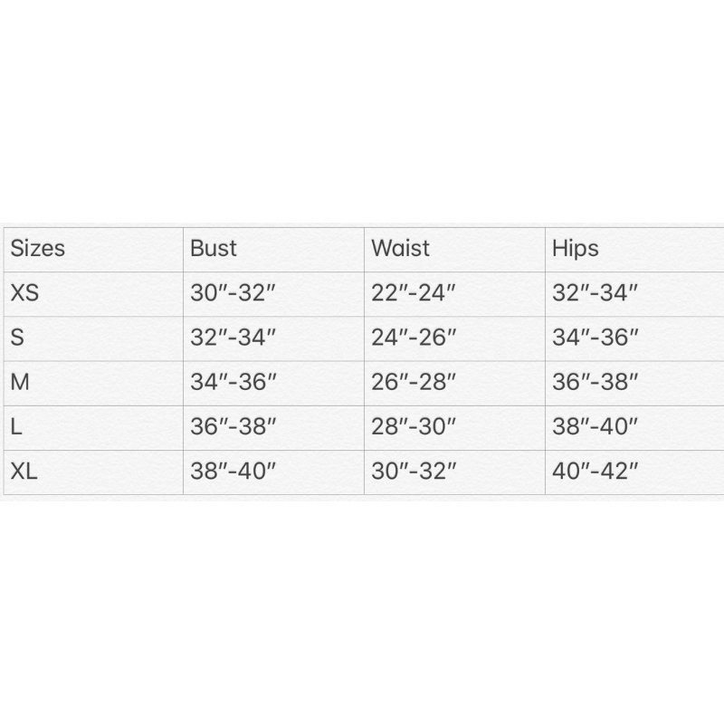
Task: Select the M bust cell 34″-36″
Action: click(x=233, y=382)
